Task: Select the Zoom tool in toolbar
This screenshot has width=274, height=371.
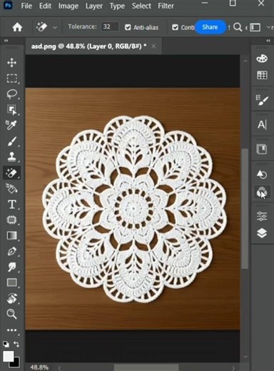Action: (x=11, y=314)
